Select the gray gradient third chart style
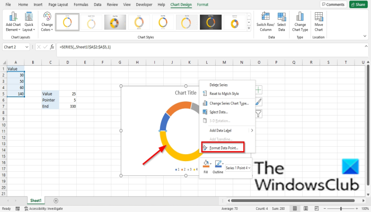 (115, 22)
